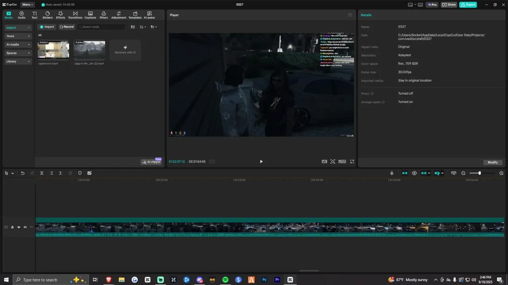Open the Adjustment tab
This screenshot has height=285, width=508.
119,15
